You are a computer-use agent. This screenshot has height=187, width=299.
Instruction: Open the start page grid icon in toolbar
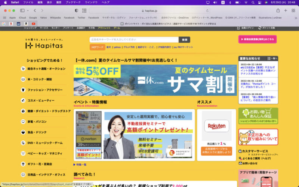pyautogui.click(x=84, y=11)
